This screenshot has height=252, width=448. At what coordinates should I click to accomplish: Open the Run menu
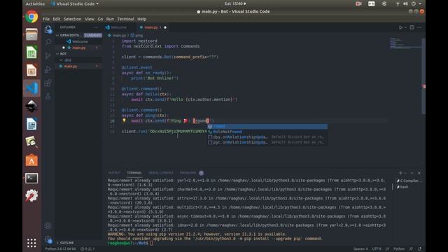click(110, 19)
